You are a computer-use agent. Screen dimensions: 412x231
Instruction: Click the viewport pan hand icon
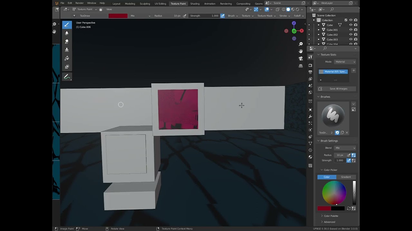point(301,51)
